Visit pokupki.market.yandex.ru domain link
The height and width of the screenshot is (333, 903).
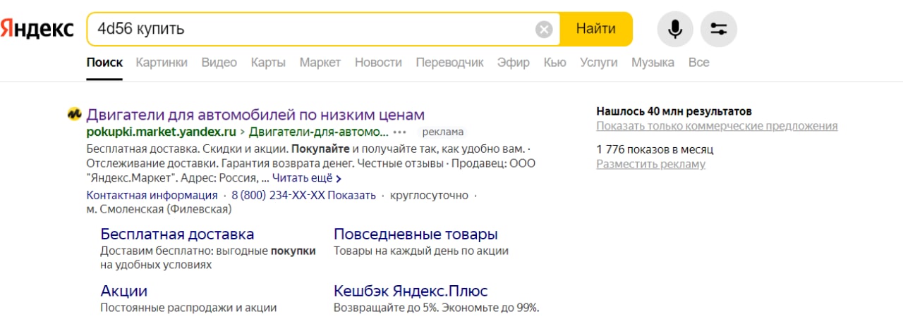coord(161,132)
